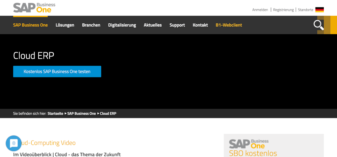Open the Digitalisierung menu item
The width and height of the screenshot is (337, 157).
coord(122,25)
